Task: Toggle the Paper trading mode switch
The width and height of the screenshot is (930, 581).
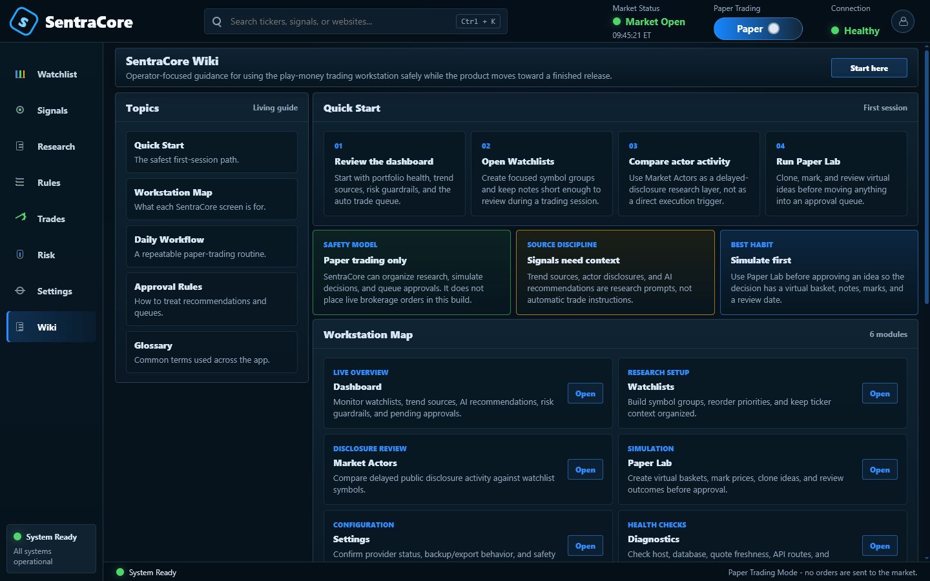Action: coord(758,28)
